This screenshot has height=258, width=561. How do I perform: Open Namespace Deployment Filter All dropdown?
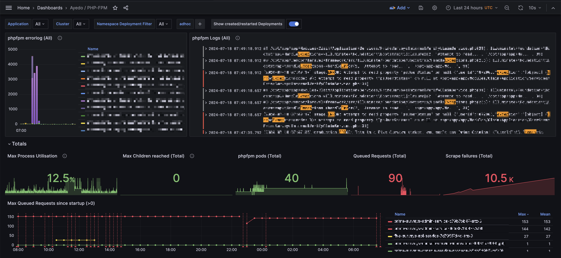pos(163,24)
